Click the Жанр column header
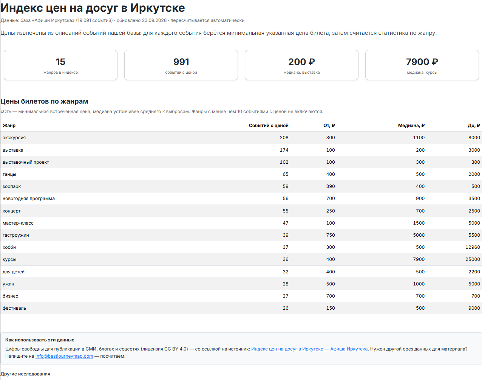The image size is (482, 380). click(x=9, y=126)
